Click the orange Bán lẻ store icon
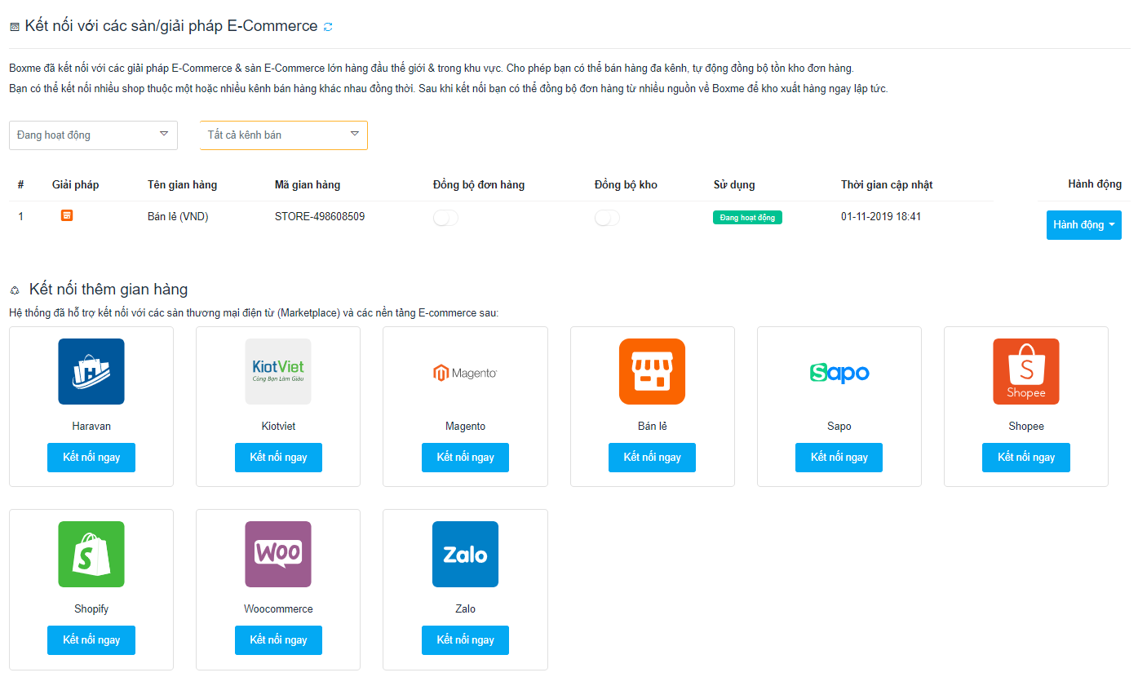This screenshot has height=677, width=1138. coord(652,371)
